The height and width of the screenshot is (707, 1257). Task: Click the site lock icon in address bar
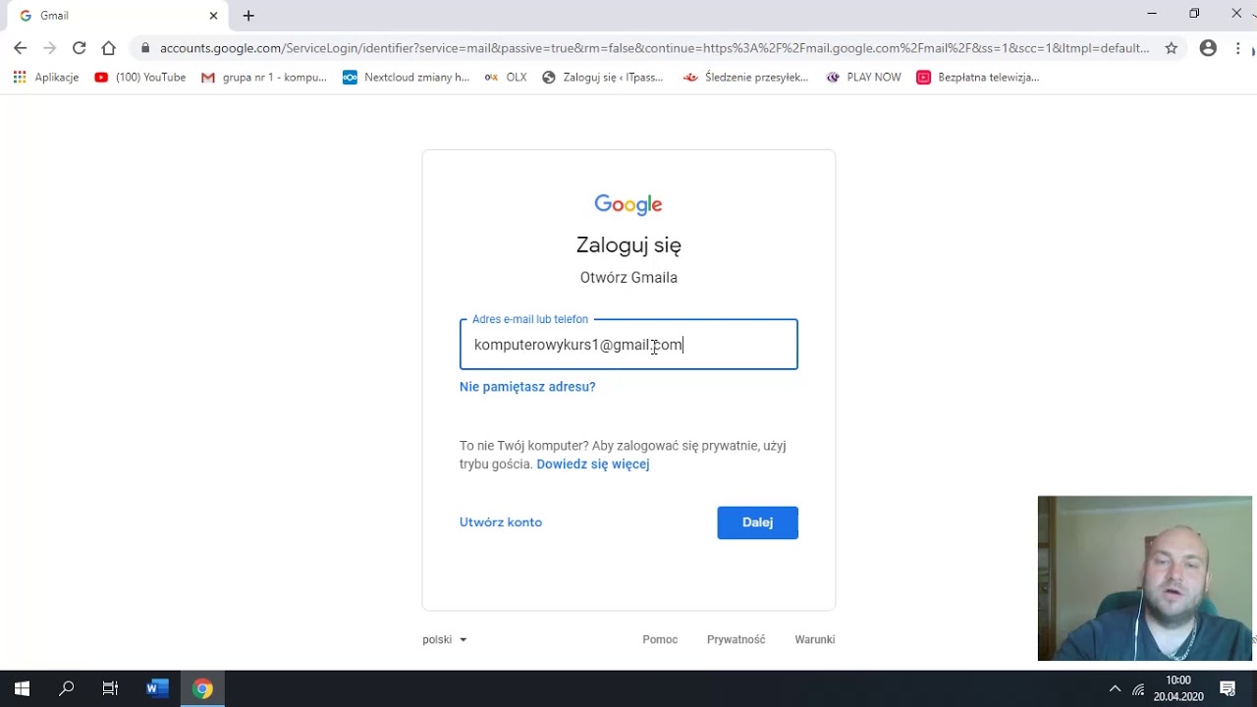pyautogui.click(x=145, y=48)
